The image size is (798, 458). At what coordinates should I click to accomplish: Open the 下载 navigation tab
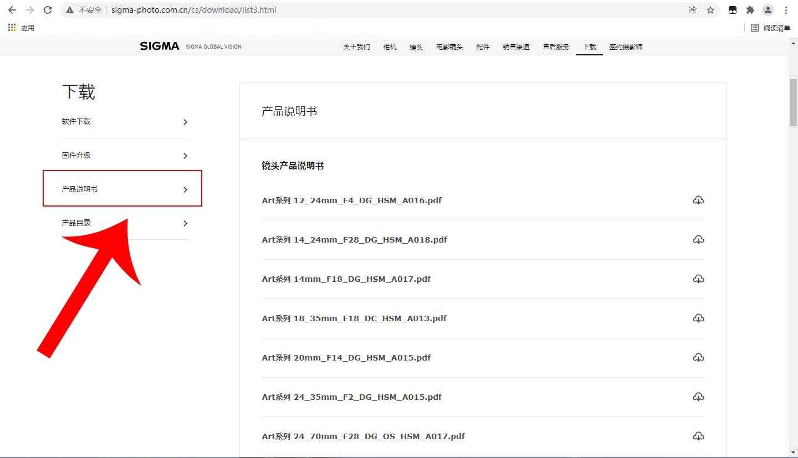click(589, 47)
